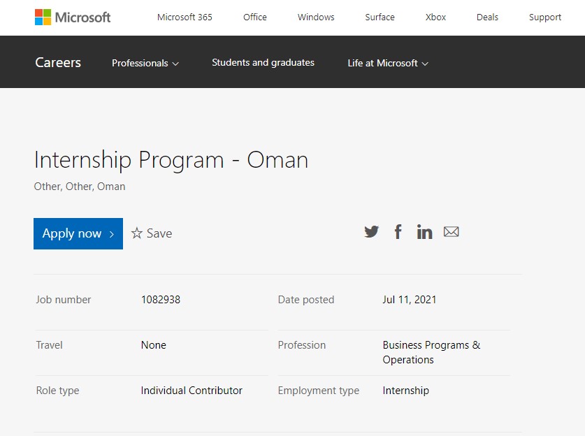Navigate to Surface page

(x=380, y=17)
